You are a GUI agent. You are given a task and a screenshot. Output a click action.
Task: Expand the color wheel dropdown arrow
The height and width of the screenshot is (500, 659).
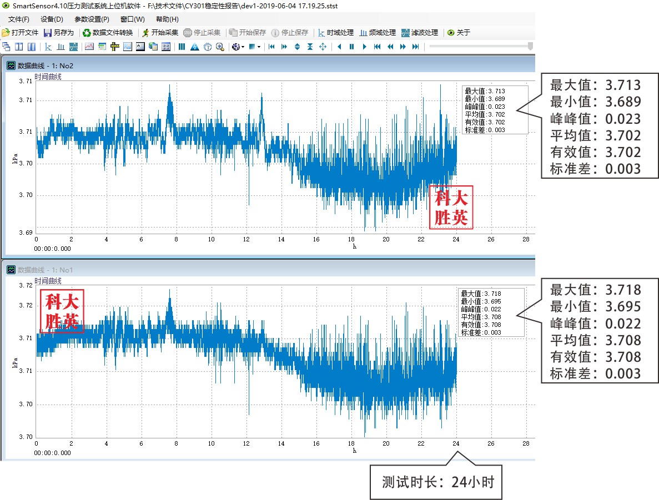pos(243,47)
